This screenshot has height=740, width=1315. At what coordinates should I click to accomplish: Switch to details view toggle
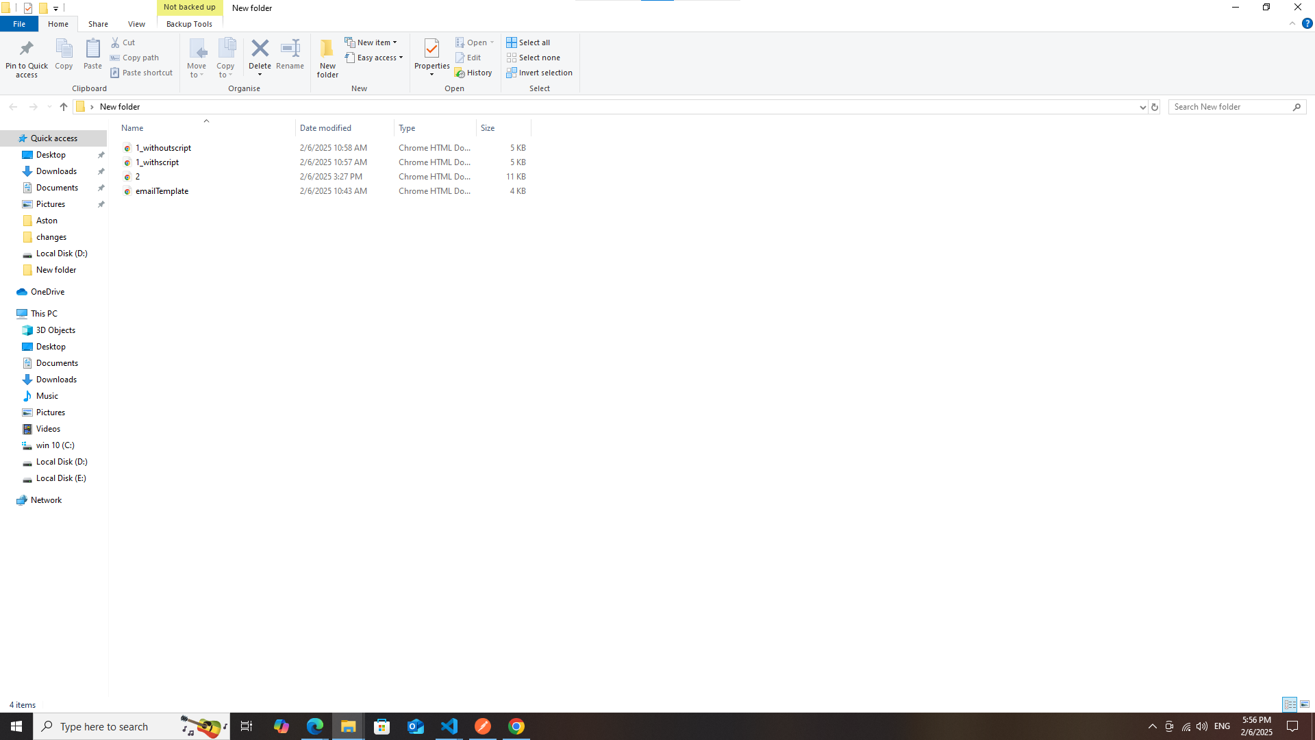pos(1290,704)
